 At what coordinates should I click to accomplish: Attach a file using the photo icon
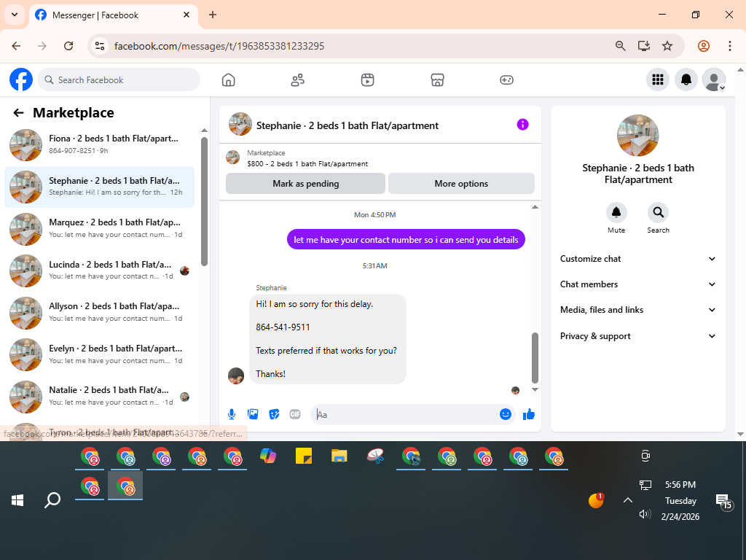click(253, 414)
